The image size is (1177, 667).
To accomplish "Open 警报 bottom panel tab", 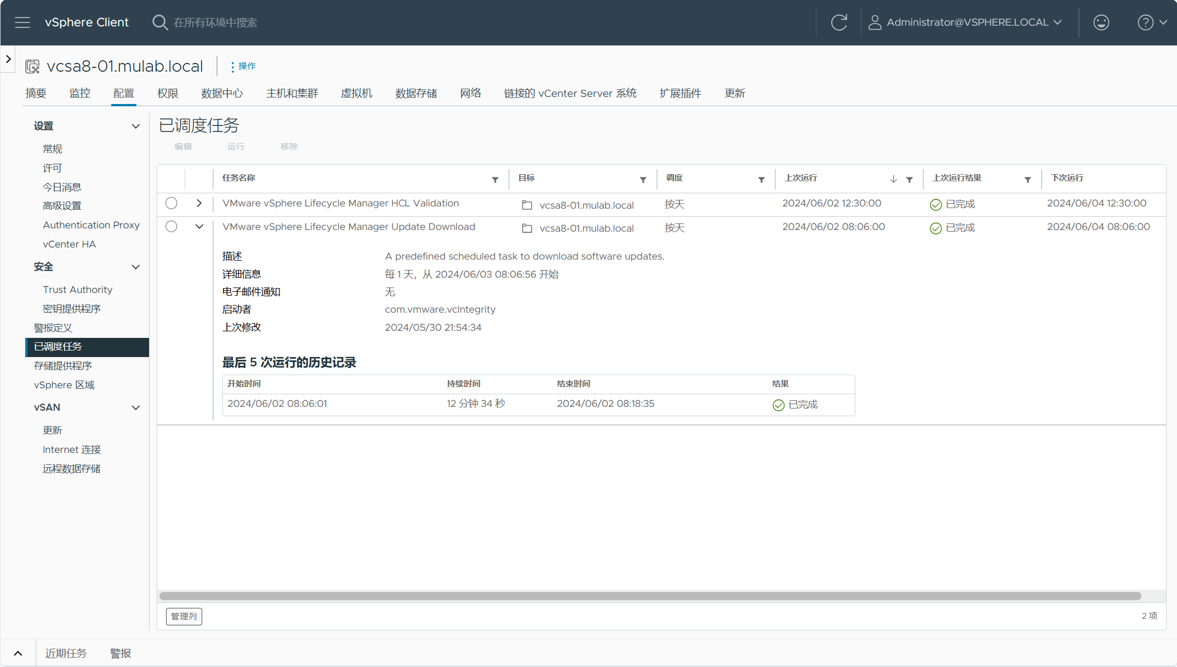I will (121, 653).
